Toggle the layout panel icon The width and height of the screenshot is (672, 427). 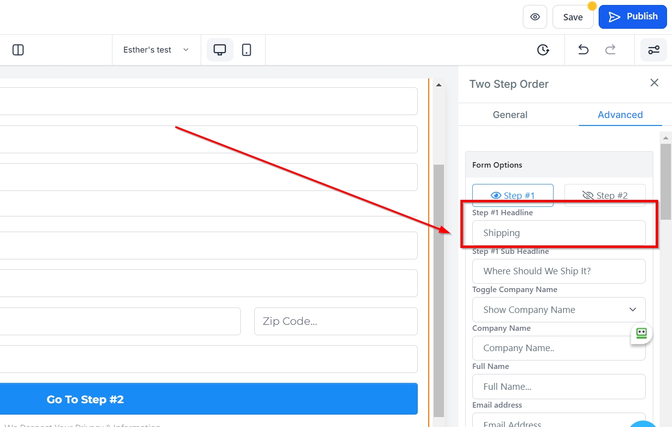point(18,50)
